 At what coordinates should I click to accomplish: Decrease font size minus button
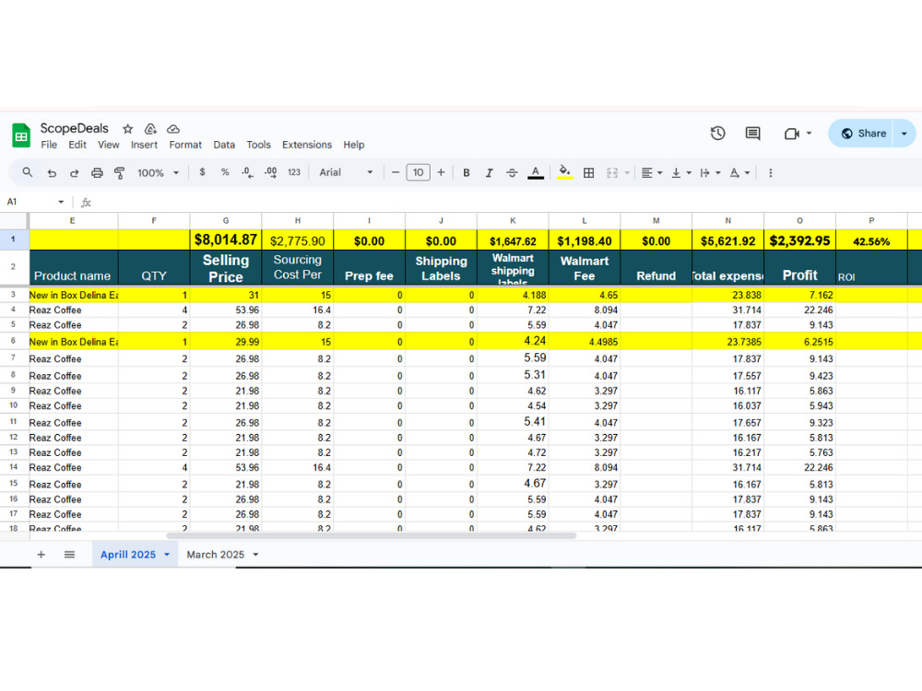tap(396, 172)
